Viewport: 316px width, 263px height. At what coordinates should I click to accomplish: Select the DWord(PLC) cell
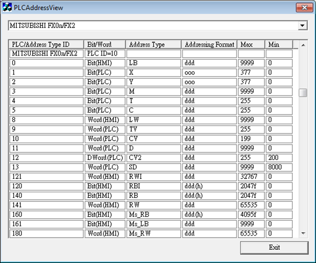(105, 157)
